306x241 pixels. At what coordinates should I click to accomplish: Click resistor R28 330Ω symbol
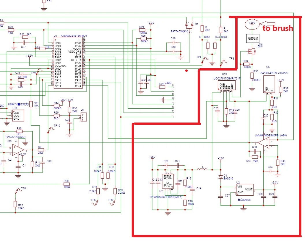tap(162, 87)
